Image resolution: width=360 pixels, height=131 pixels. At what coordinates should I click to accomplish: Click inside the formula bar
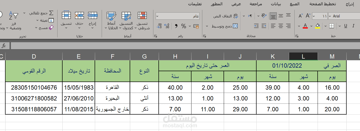point(185,46)
